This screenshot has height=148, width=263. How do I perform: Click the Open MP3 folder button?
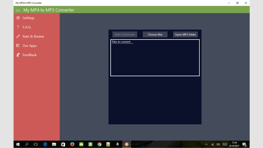coord(186,34)
